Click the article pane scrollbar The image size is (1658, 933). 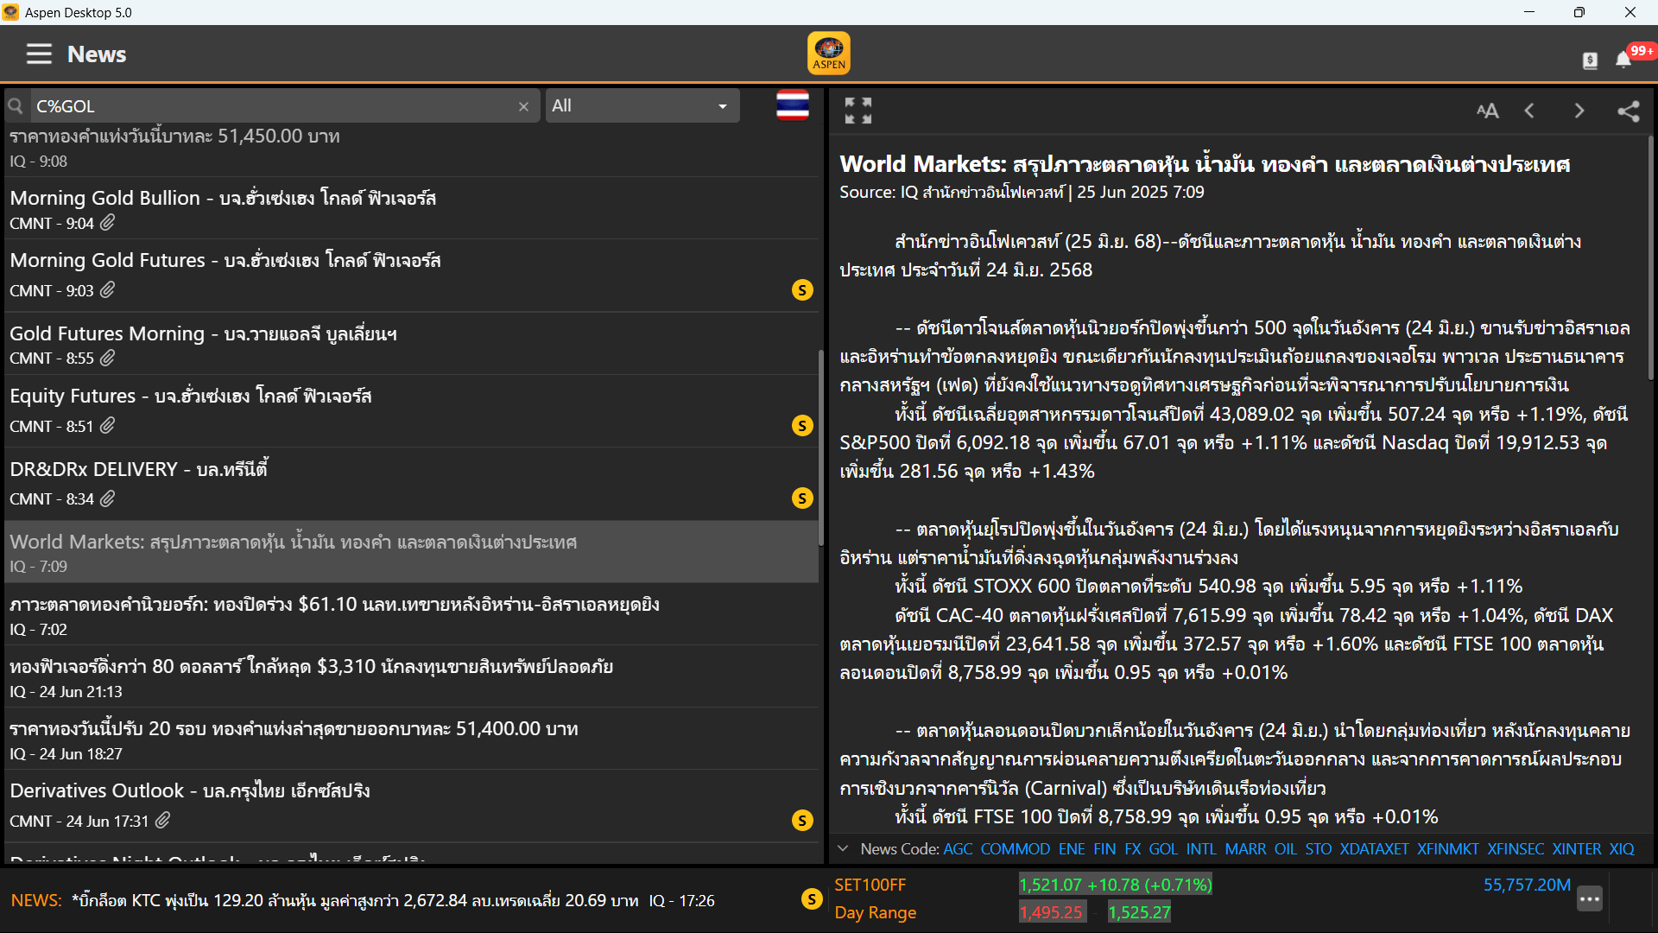click(1651, 257)
